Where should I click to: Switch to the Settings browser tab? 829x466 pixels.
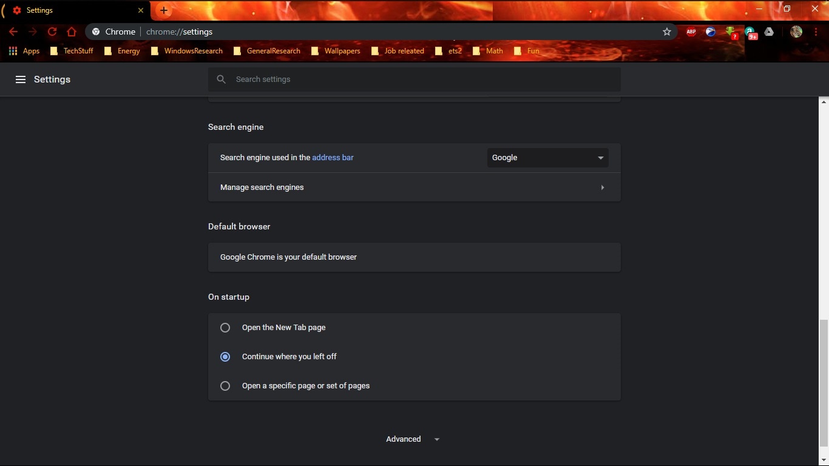click(x=39, y=10)
